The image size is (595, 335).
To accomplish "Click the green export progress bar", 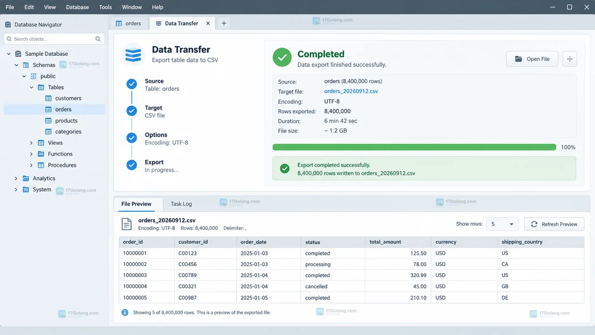I will 414,147.
